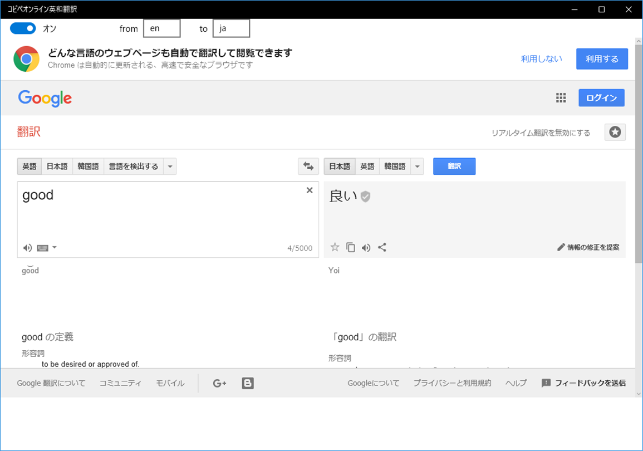Viewport: 643px width, 451px height.
Task: Select 韓国語 as source language
Action: 88,166
